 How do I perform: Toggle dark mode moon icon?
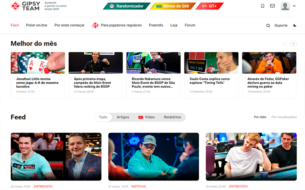click(295, 25)
